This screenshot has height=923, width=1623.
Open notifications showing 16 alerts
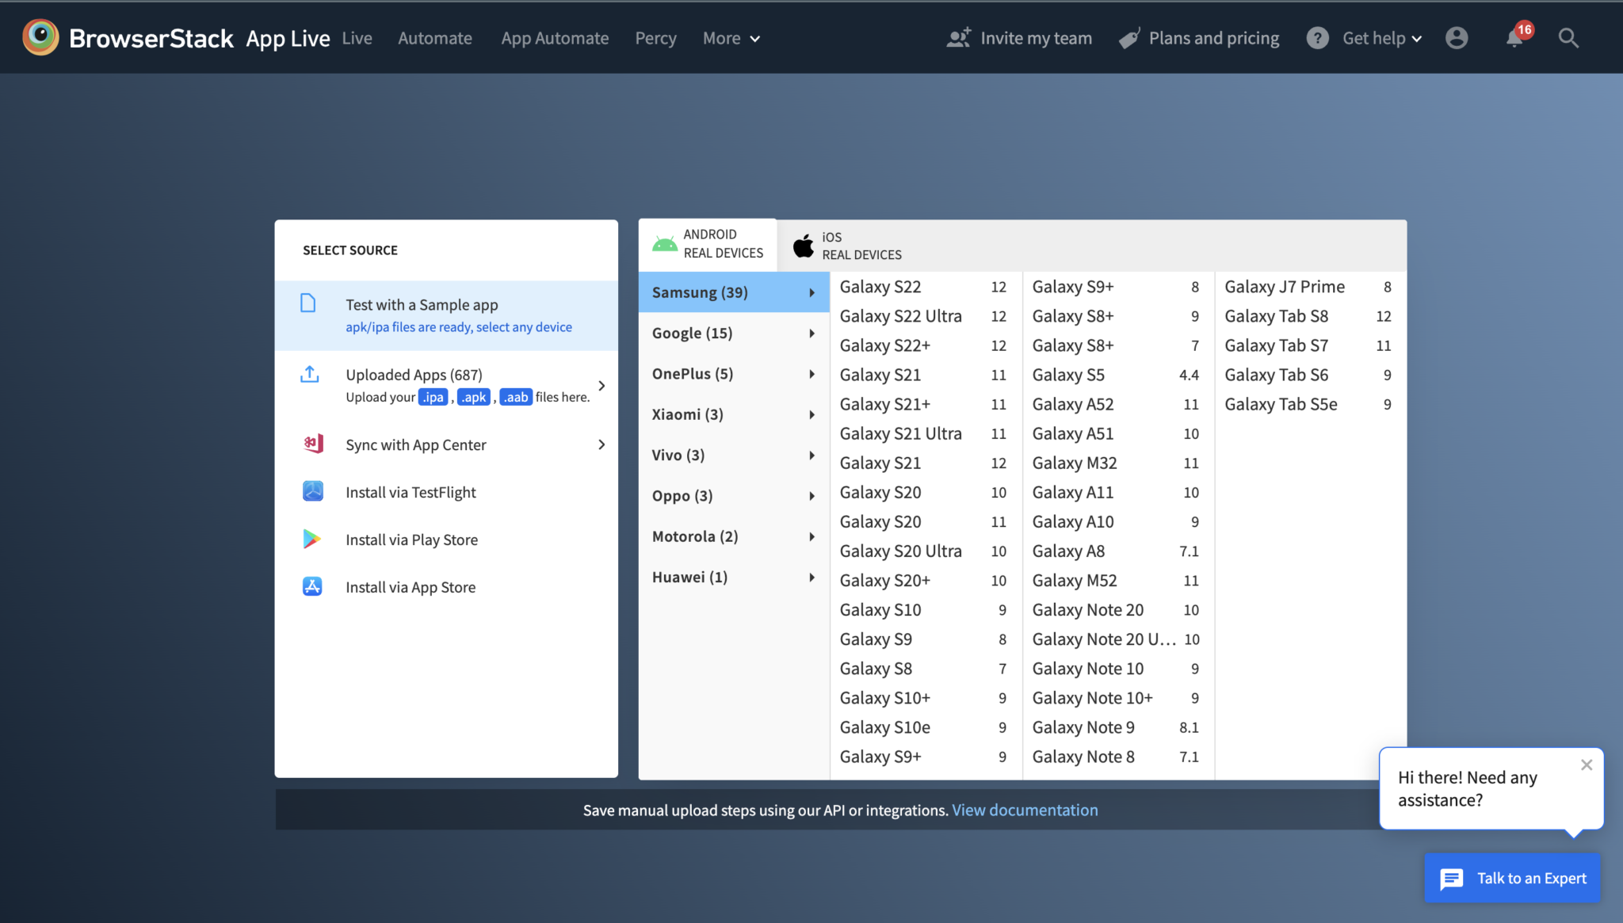1515,37
